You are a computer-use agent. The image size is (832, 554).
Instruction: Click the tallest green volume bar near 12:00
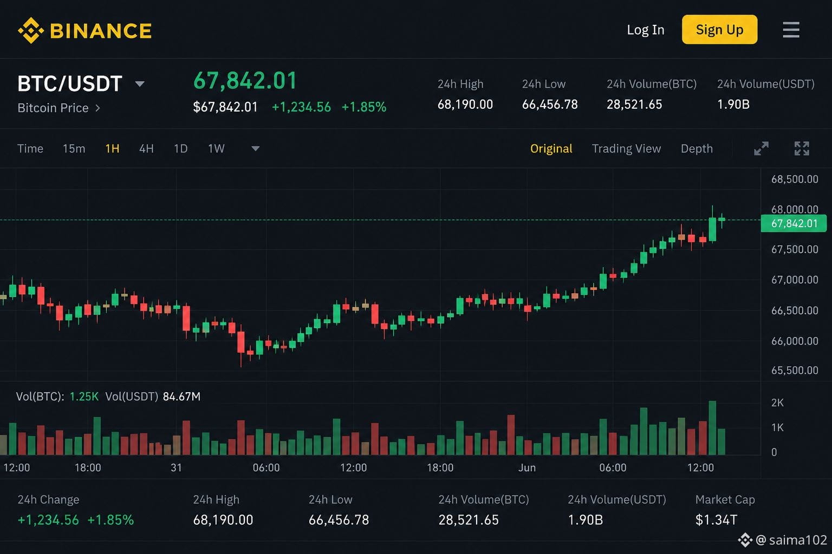tap(712, 427)
